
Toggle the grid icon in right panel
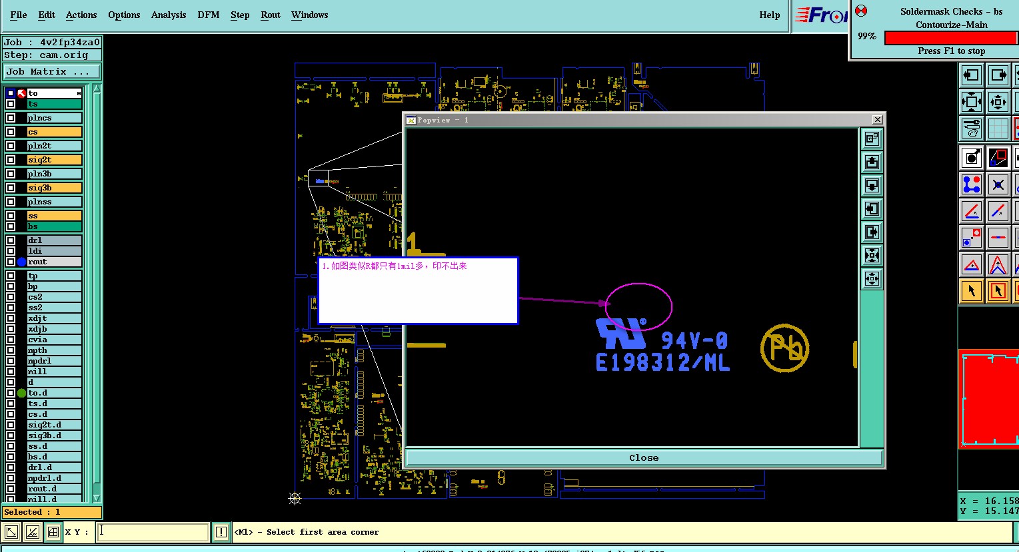(998, 129)
